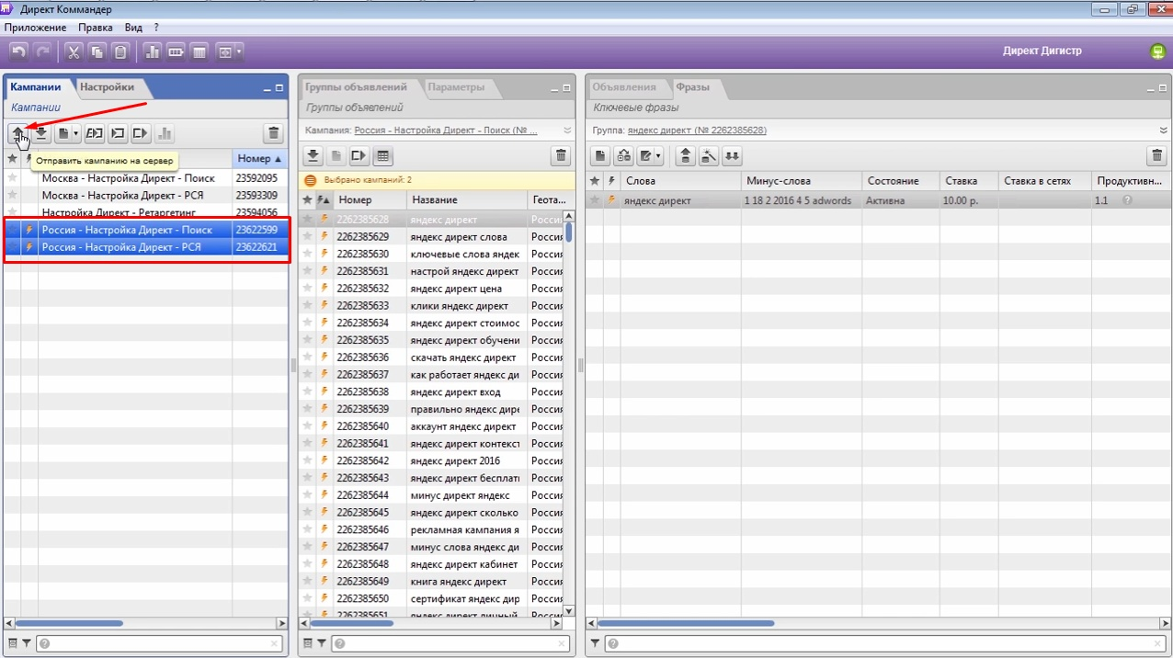Click the double-down-arrows icon in the phrases toolbar

[732, 156]
